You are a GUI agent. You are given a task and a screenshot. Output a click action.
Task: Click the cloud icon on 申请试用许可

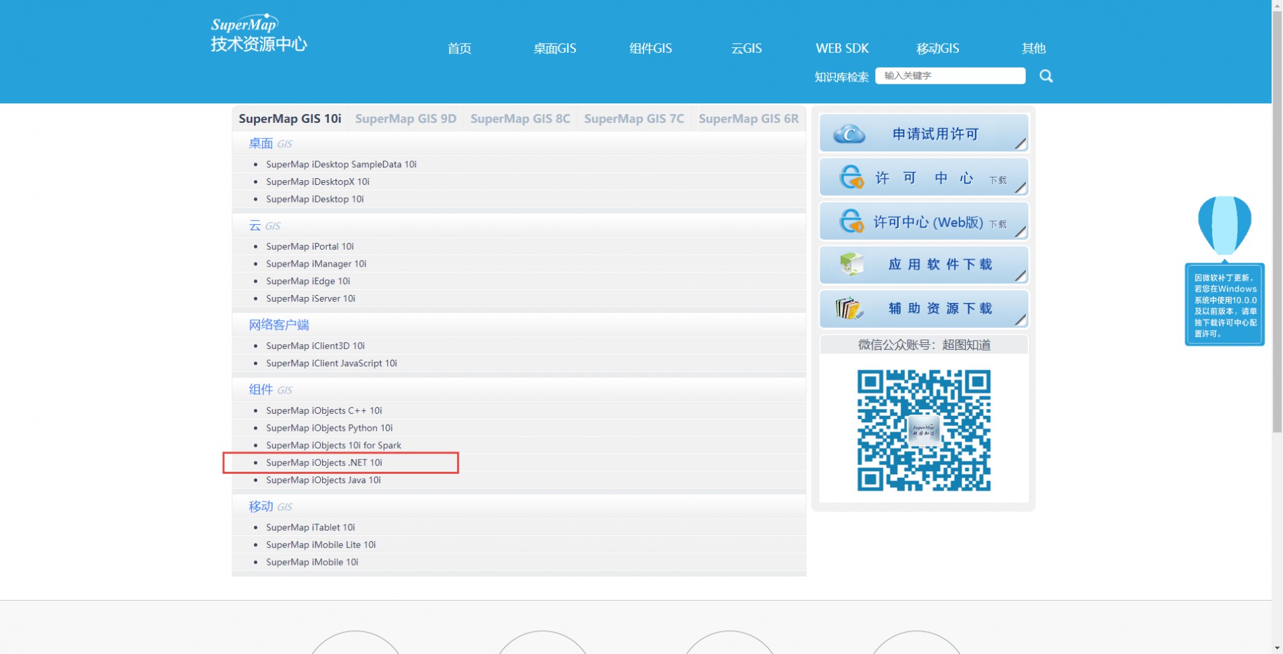pos(849,134)
